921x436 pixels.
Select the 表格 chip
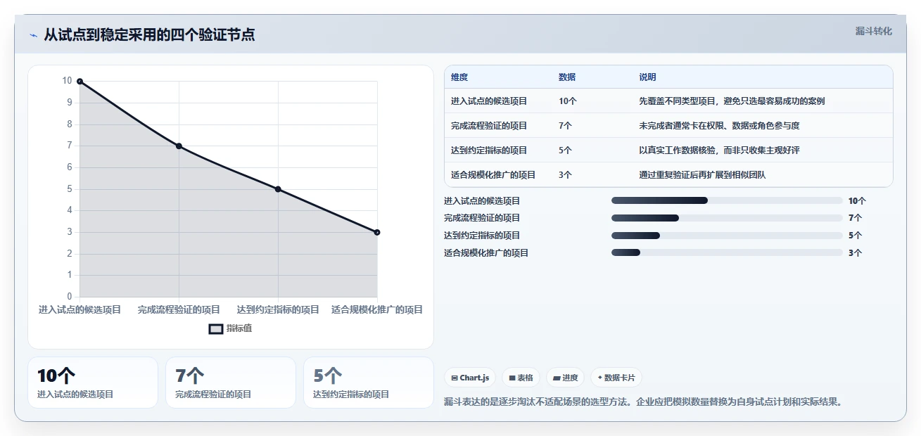pos(521,378)
